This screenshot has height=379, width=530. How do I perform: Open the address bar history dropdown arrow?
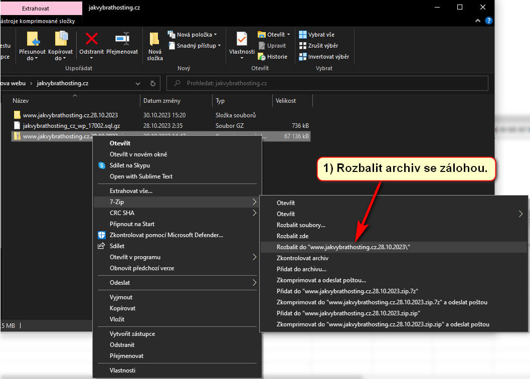[139, 83]
